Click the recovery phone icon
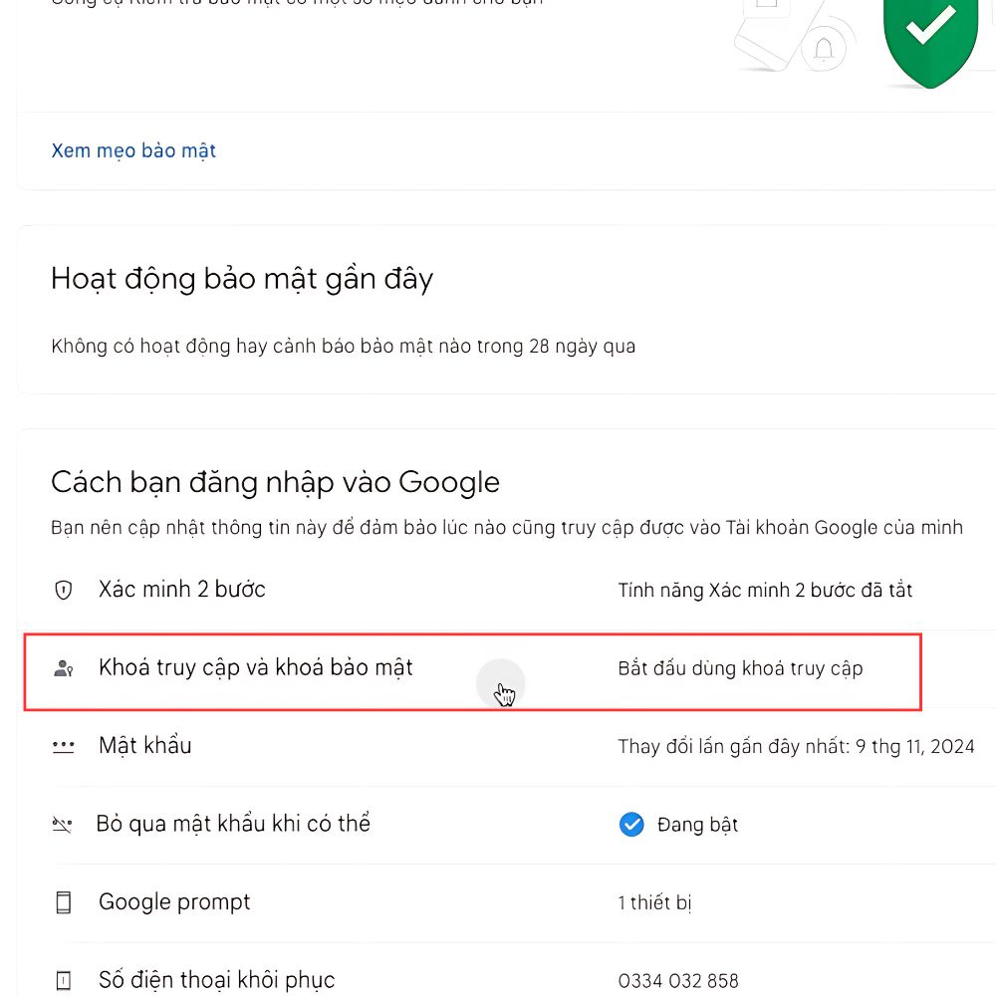Image resolution: width=996 pixels, height=996 pixels. (64, 979)
